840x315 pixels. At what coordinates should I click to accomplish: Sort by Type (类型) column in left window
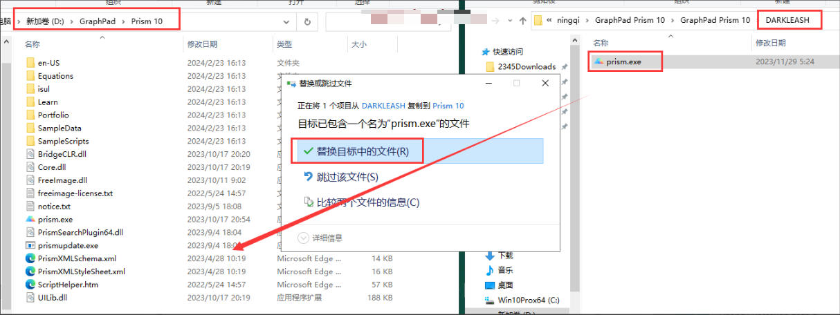(x=284, y=44)
